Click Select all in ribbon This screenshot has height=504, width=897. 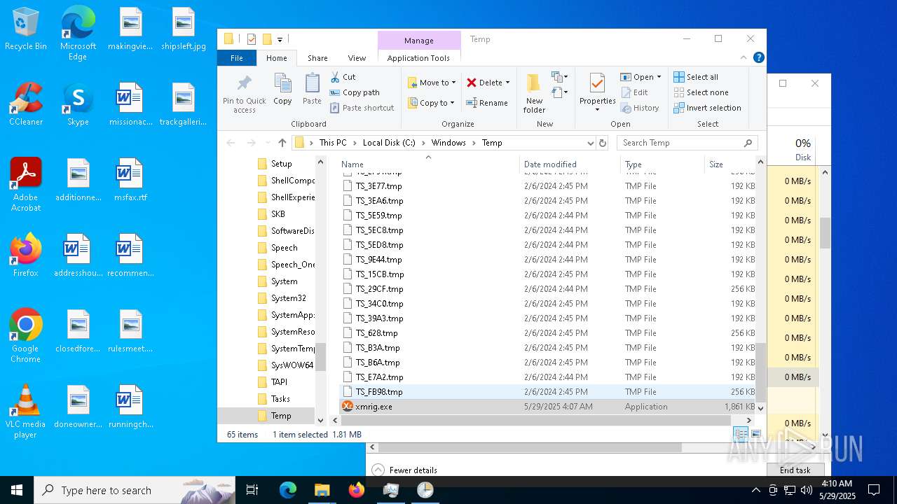tap(696, 77)
